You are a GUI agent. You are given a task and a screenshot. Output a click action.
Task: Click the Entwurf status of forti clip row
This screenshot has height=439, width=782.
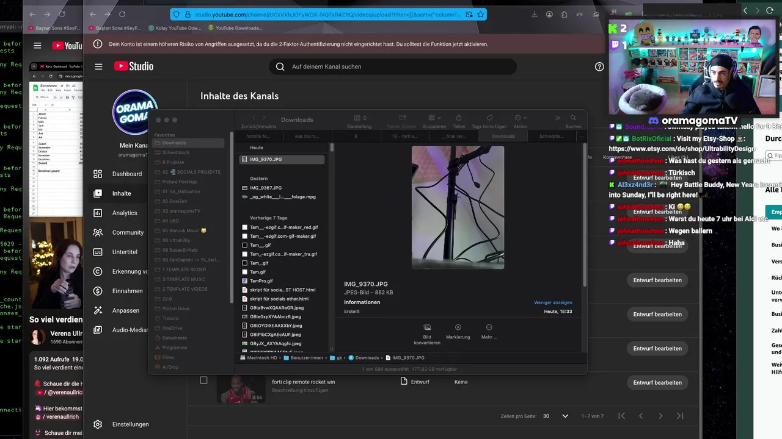(x=414, y=382)
